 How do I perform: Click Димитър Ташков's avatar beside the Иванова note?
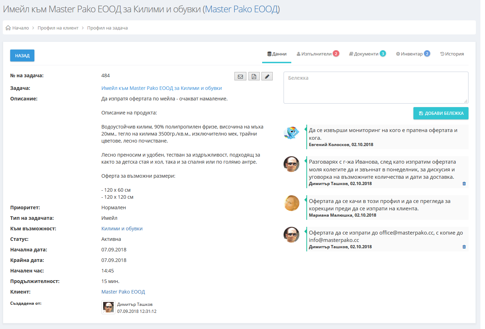point(291,164)
